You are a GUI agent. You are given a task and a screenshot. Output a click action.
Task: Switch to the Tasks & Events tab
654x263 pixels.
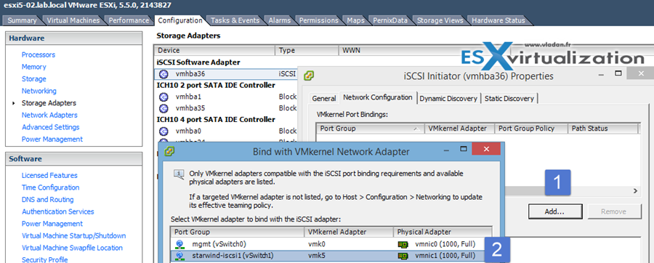tap(235, 20)
